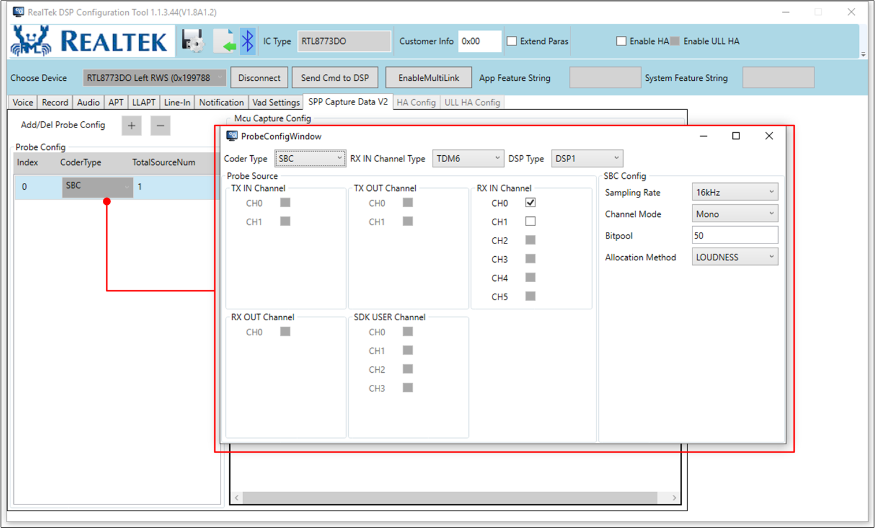This screenshot has height=528, width=875.
Task: Click the ProbeConfigWindow title icon
Action: (232, 136)
